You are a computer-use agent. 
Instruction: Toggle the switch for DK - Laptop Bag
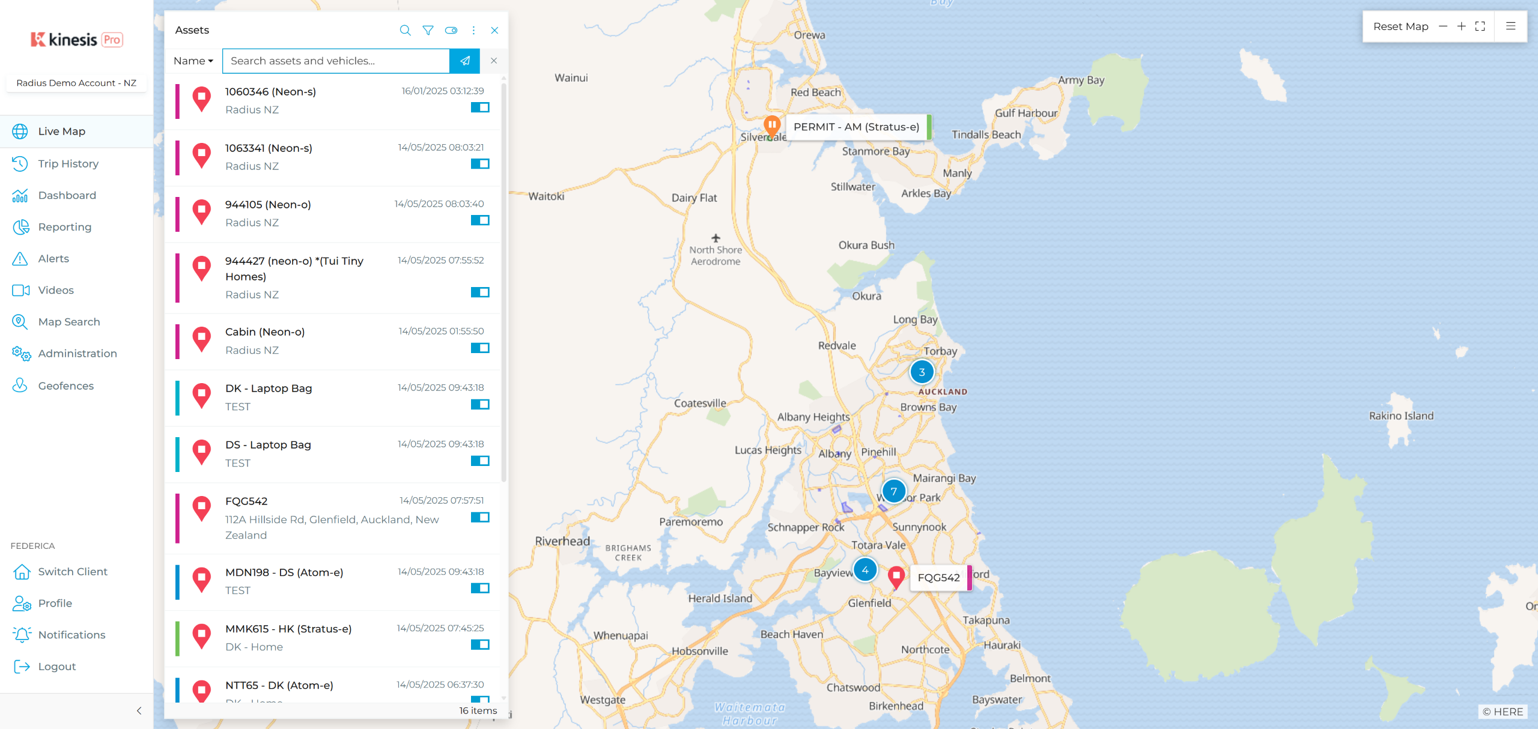click(480, 404)
